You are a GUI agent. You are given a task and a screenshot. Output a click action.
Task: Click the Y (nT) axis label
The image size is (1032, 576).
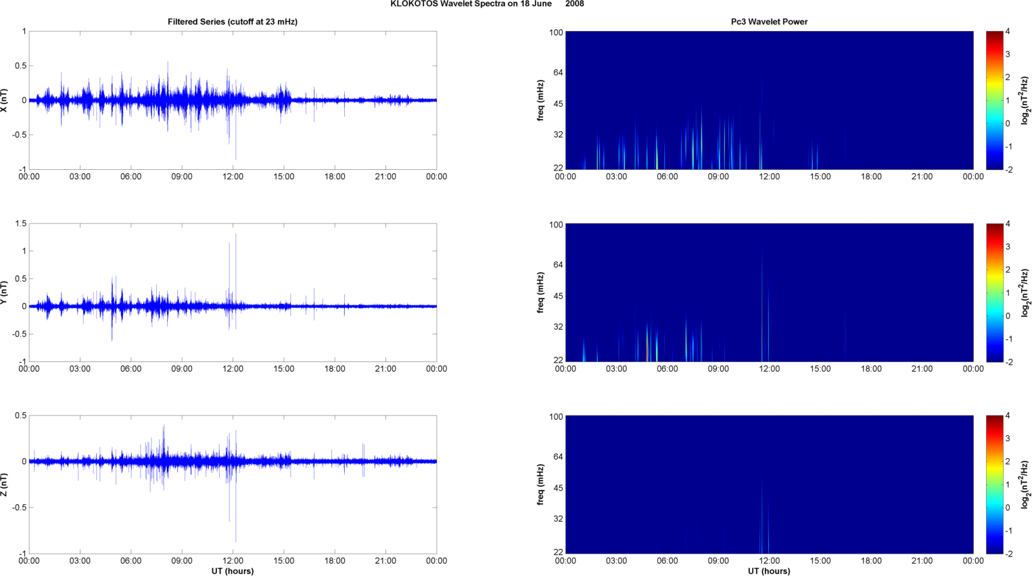(5, 292)
